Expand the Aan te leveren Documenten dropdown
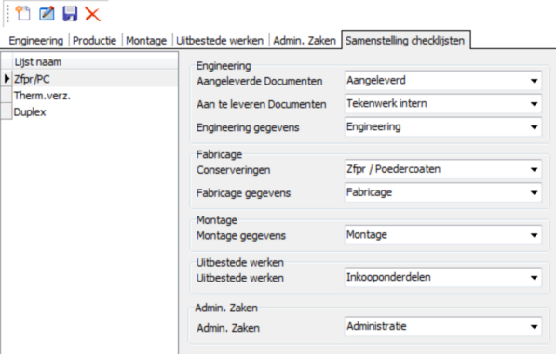This screenshot has height=354, width=556. pos(443,104)
